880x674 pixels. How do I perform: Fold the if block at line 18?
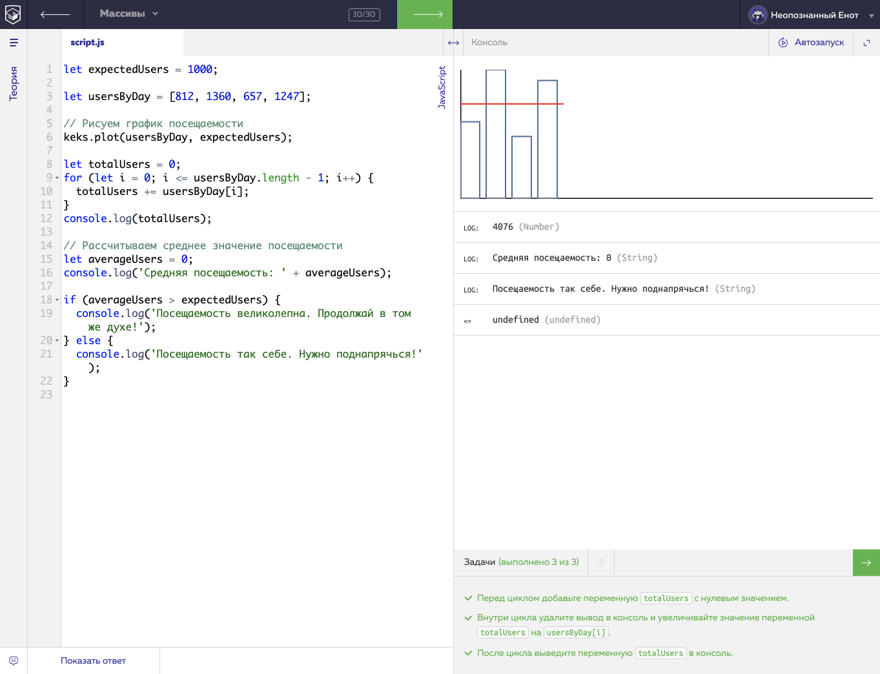pyautogui.click(x=57, y=300)
